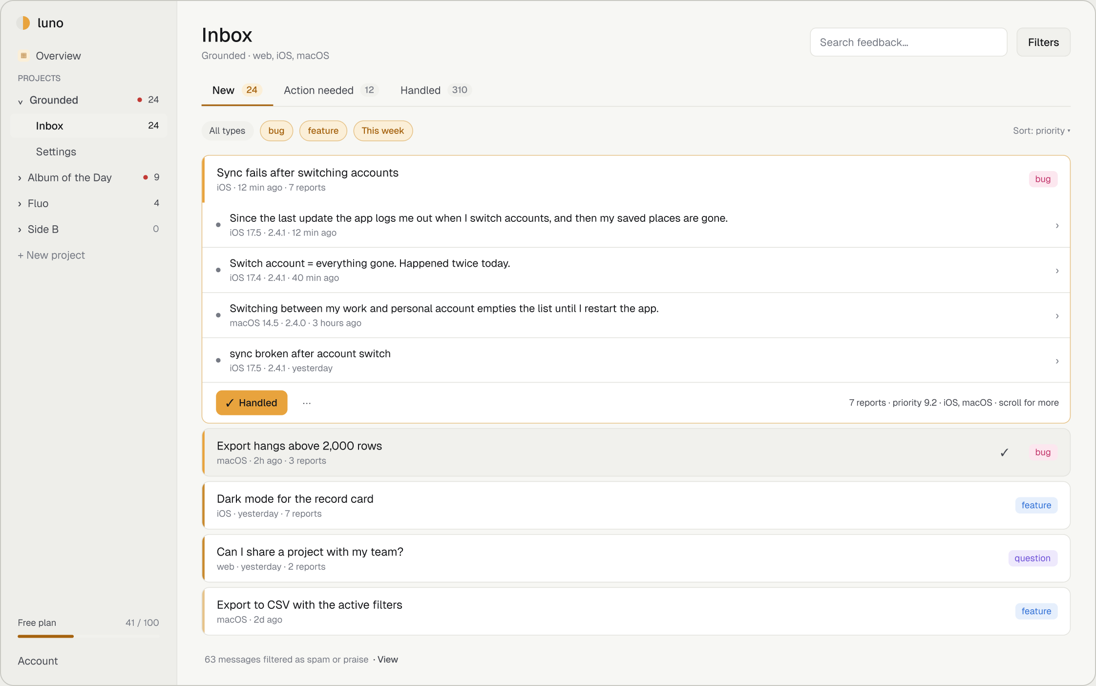Viewport: 1096px width, 686px height.
Task: View filtered spam or praise messages
Action: (x=388, y=660)
